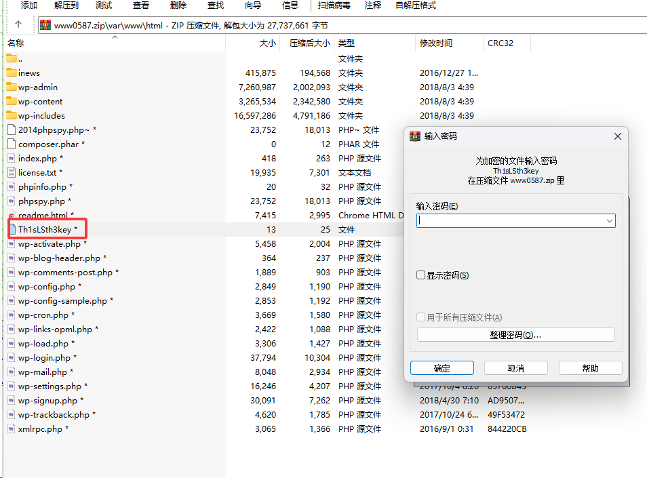Close the 输入密码 dialog

click(617, 136)
